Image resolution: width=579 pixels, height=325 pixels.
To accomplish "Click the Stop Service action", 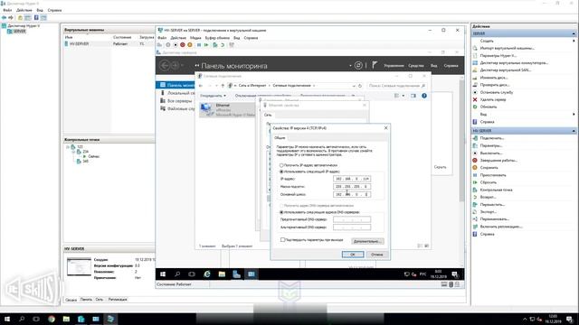I will (x=497, y=92).
